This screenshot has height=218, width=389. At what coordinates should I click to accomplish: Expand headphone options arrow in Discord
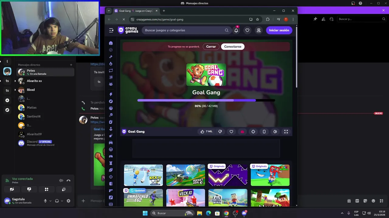coord(62,201)
